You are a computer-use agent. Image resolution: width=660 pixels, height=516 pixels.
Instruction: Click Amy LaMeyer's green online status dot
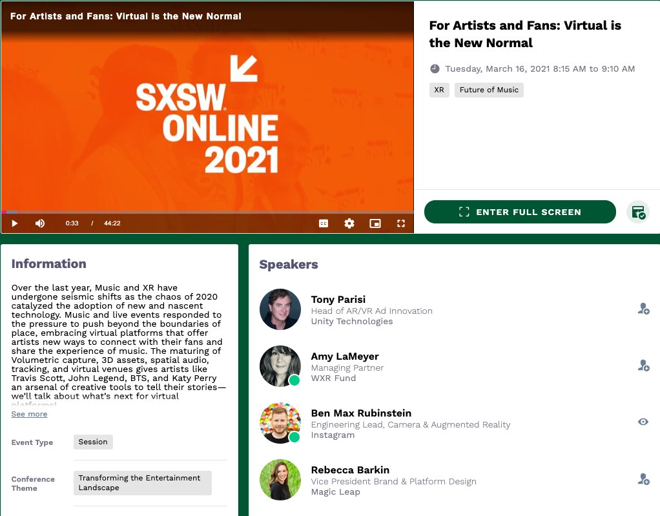click(x=294, y=380)
